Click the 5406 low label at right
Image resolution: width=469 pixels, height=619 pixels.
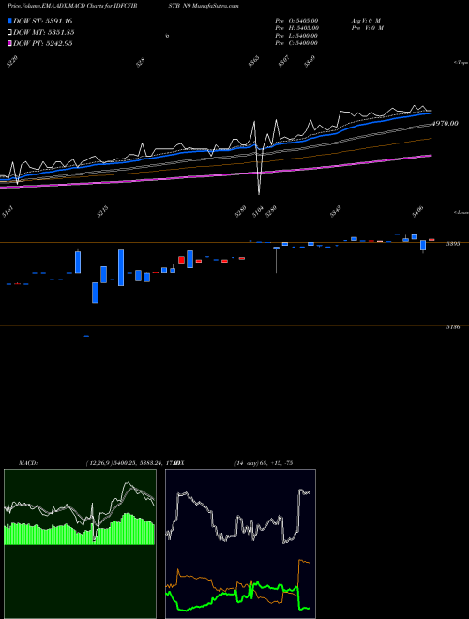417,212
